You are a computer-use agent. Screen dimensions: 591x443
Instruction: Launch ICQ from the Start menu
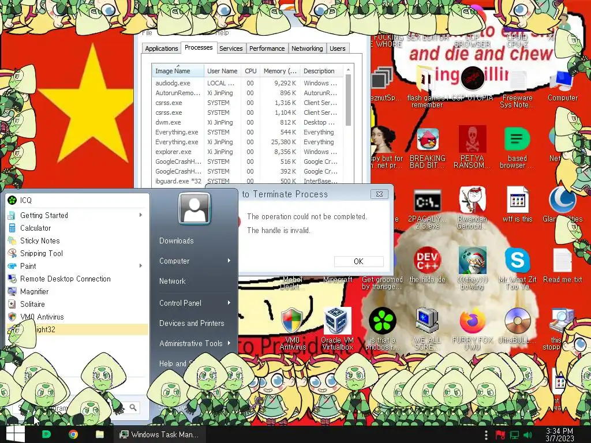click(78, 200)
